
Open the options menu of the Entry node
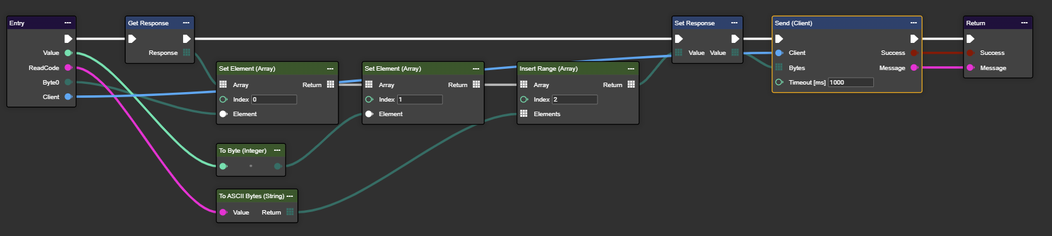pyautogui.click(x=68, y=23)
